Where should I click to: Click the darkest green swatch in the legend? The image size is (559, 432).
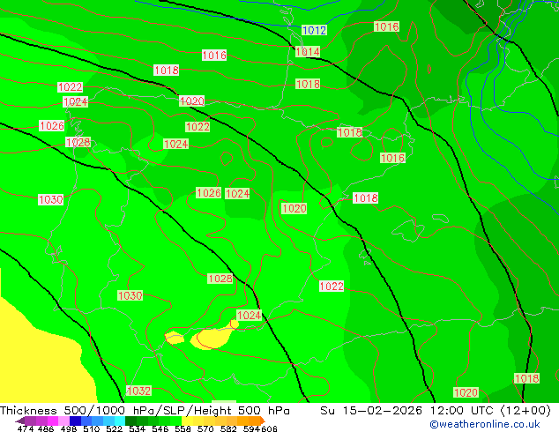[x=130, y=421]
